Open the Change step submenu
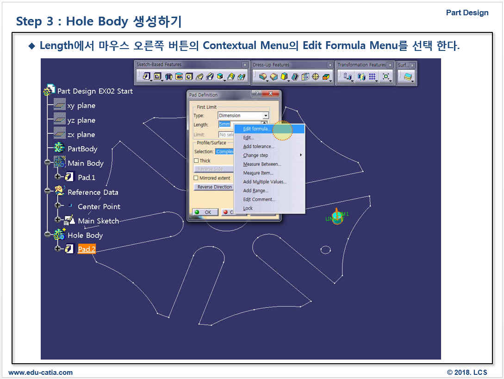The height and width of the screenshot is (379, 504). [x=255, y=155]
